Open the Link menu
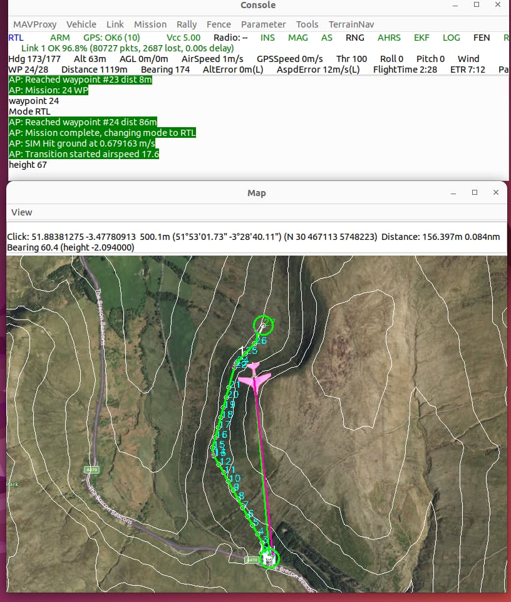The width and height of the screenshot is (511, 602). (x=115, y=24)
